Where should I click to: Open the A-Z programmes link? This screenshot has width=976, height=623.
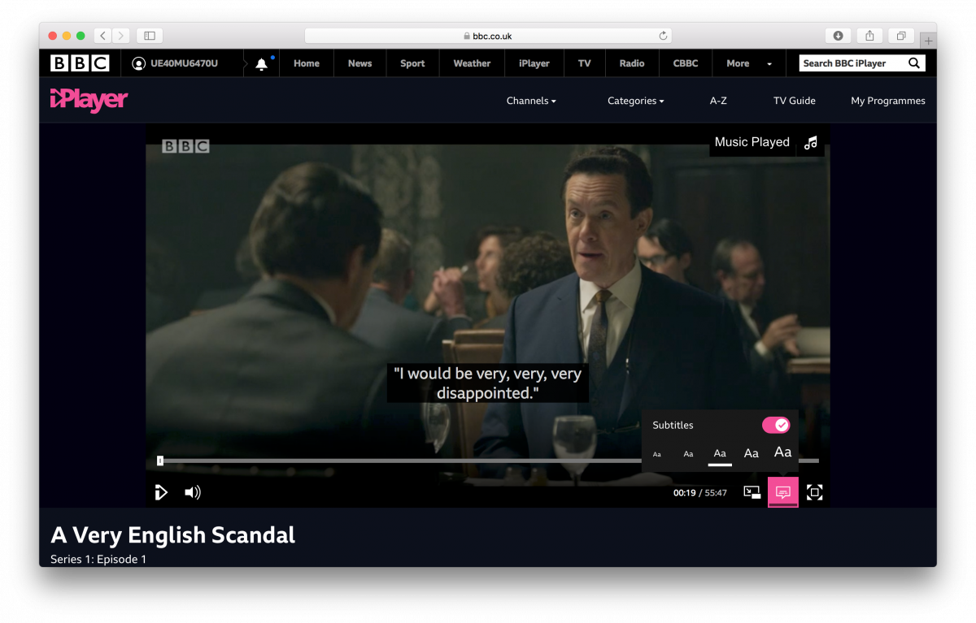(718, 101)
